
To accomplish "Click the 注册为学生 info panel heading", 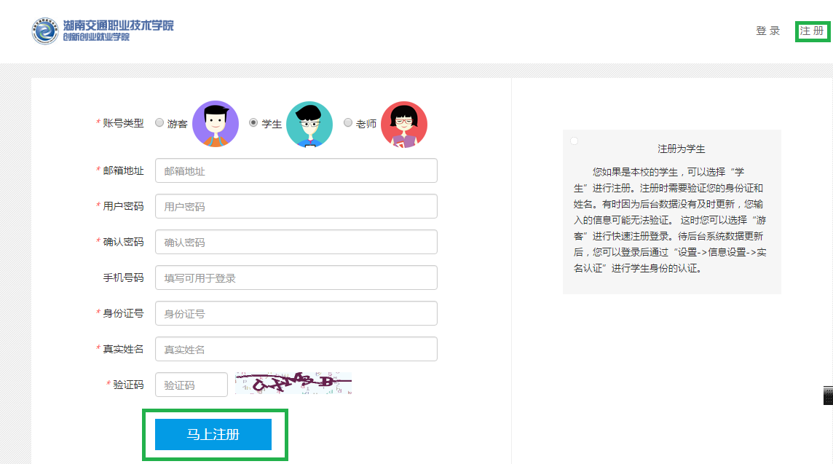I will pos(682,149).
